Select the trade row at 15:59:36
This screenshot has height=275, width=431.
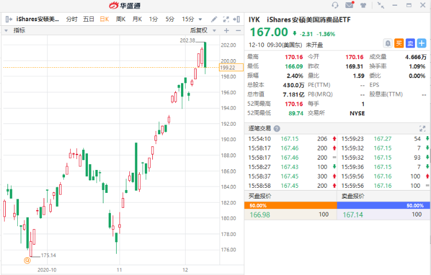click(384, 166)
